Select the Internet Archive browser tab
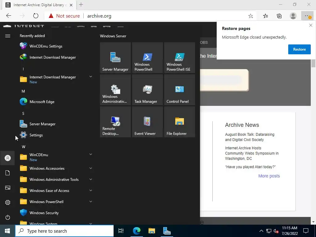 pyautogui.click(x=39, y=5)
